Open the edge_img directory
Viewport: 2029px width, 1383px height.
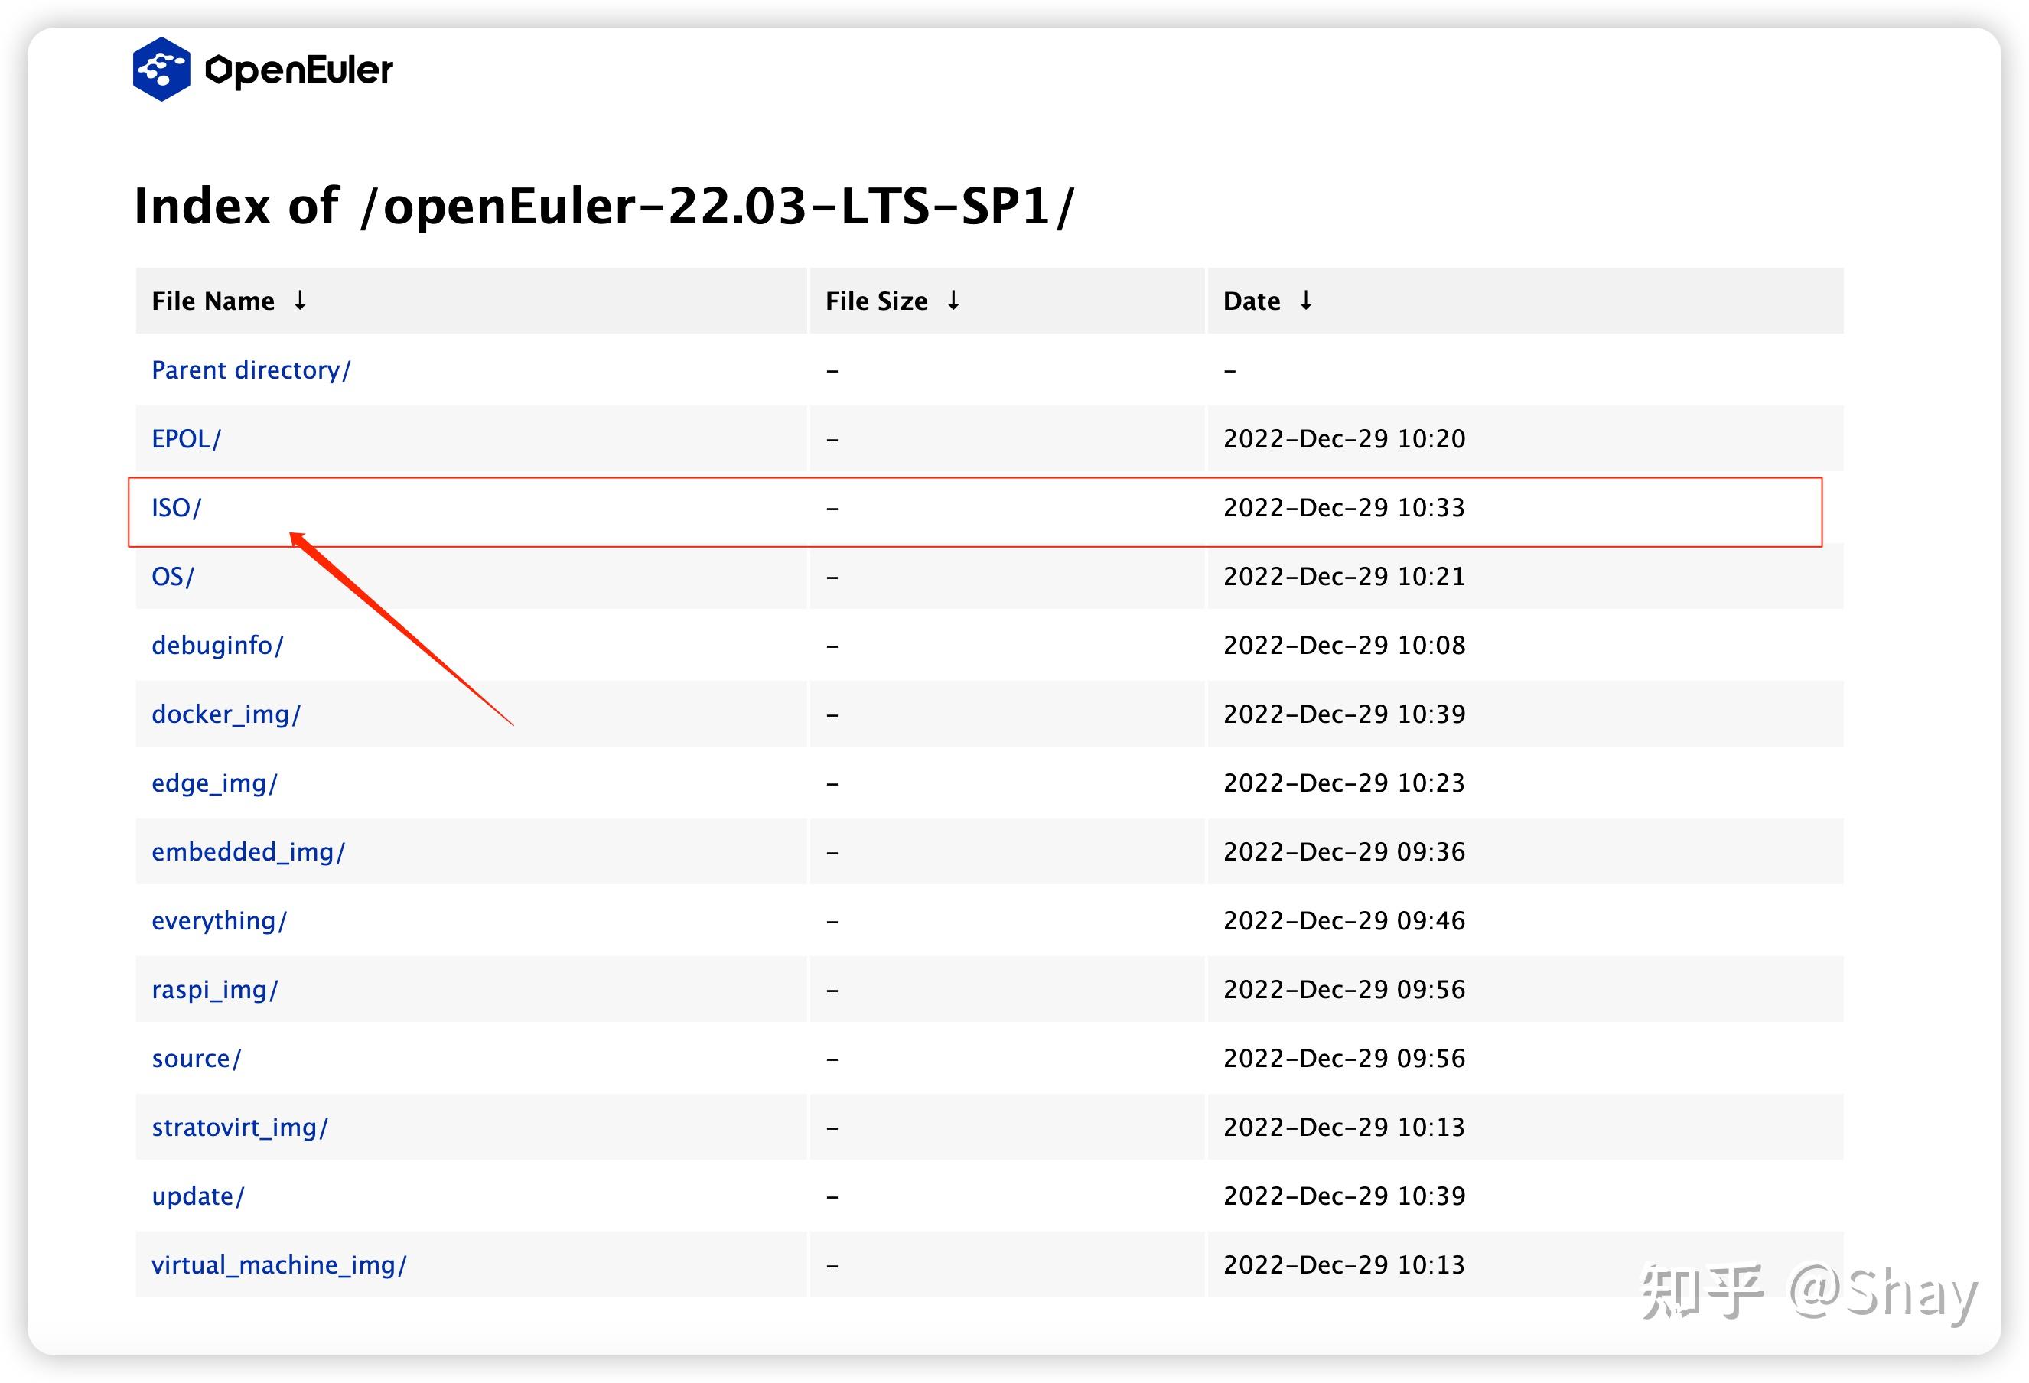[x=215, y=783]
